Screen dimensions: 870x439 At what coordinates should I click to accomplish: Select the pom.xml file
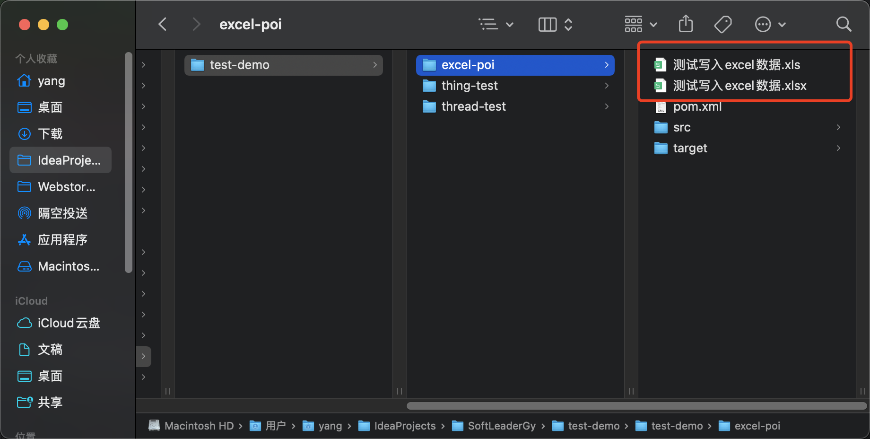point(697,106)
